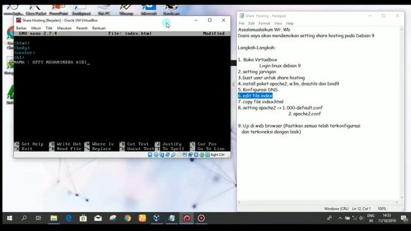Click the line '7. copy file index.html'
Image resolution: width=411 pixels, height=231 pixels.
pos(261,102)
